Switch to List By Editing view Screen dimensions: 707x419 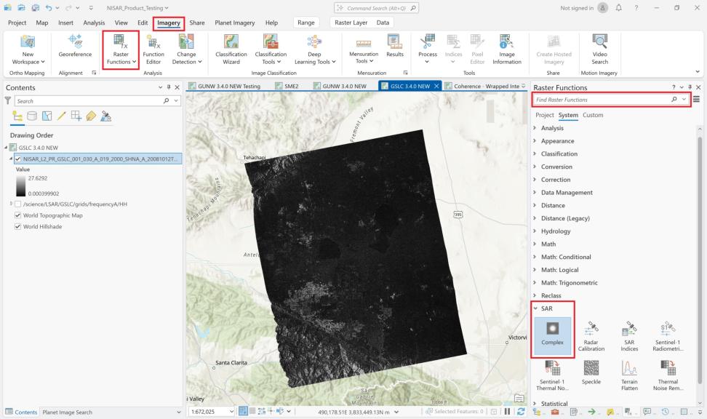(61, 116)
